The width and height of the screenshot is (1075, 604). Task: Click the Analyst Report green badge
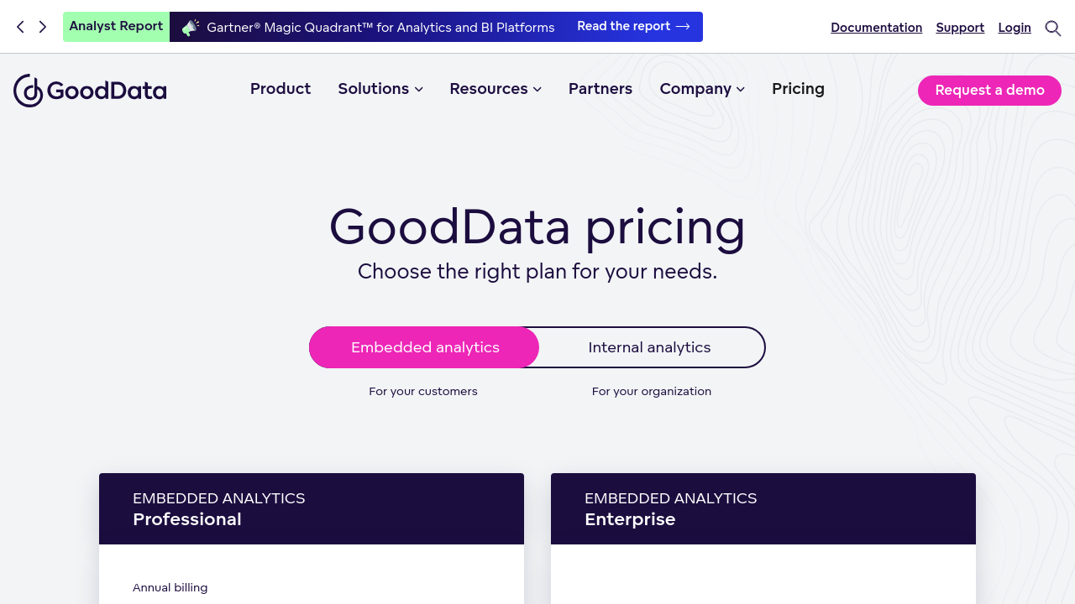(116, 27)
